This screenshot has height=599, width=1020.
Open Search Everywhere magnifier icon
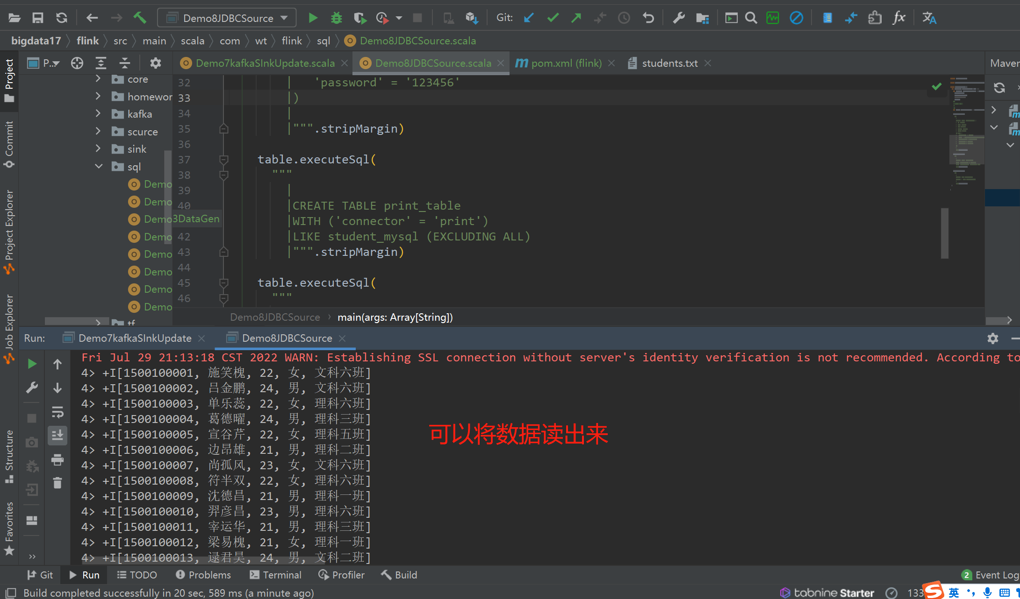pos(751,18)
